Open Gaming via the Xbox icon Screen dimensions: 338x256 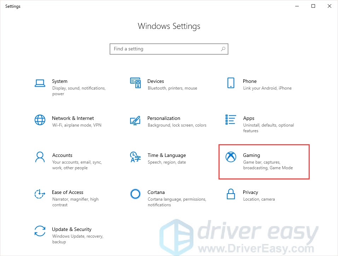point(231,157)
